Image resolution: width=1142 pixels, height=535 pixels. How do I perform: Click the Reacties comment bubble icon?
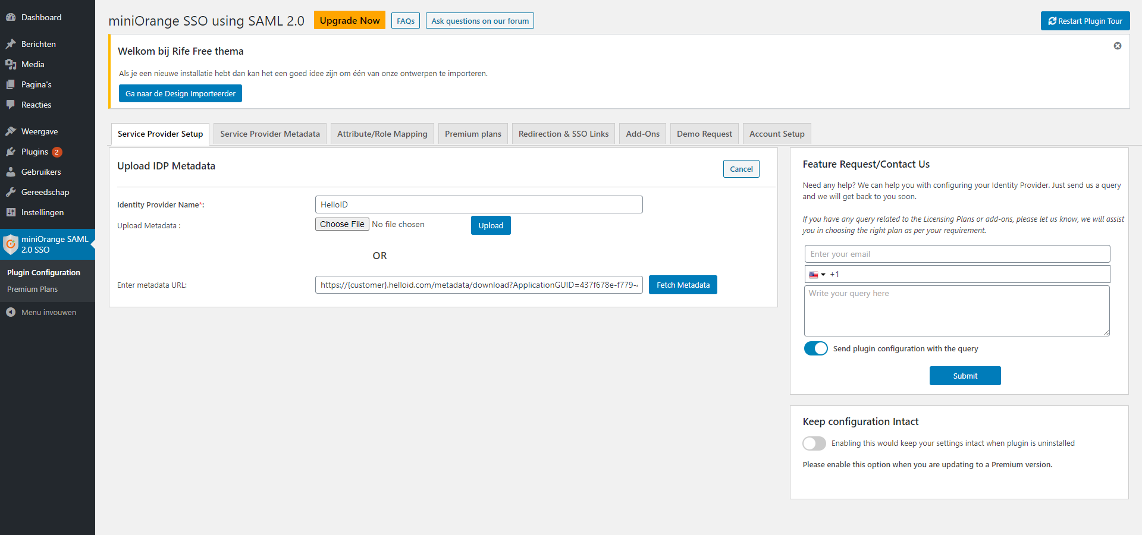[11, 105]
